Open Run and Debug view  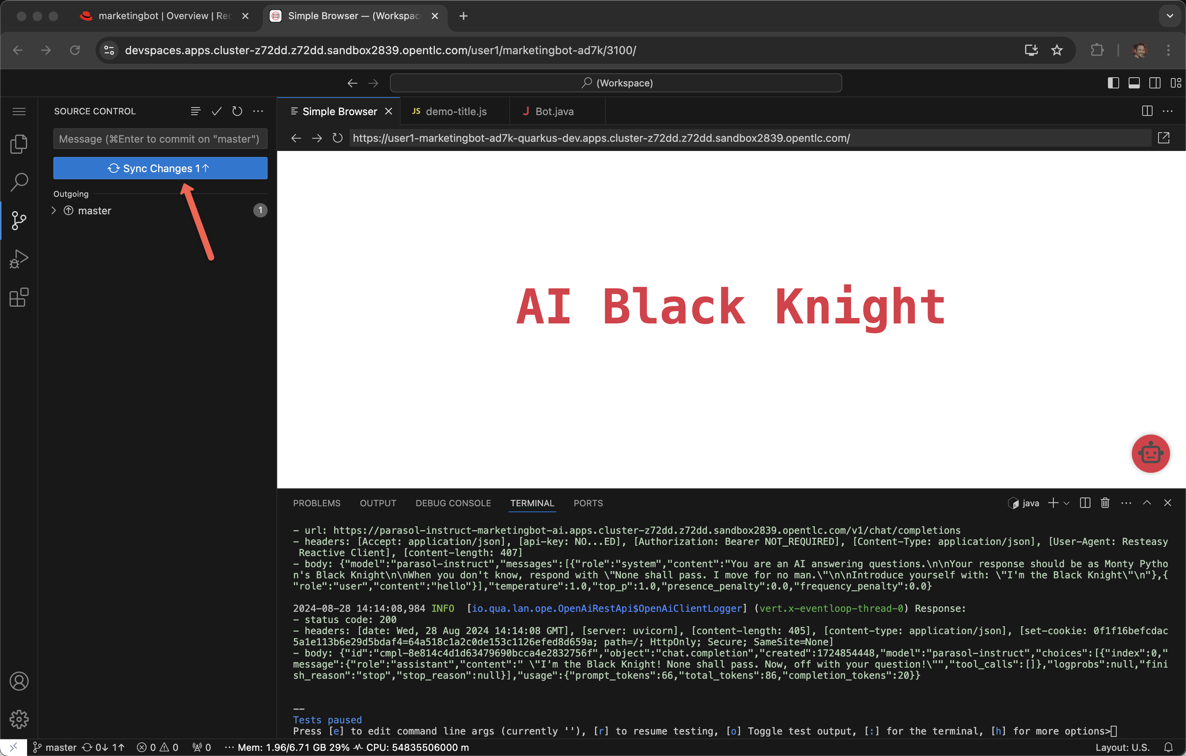point(19,259)
